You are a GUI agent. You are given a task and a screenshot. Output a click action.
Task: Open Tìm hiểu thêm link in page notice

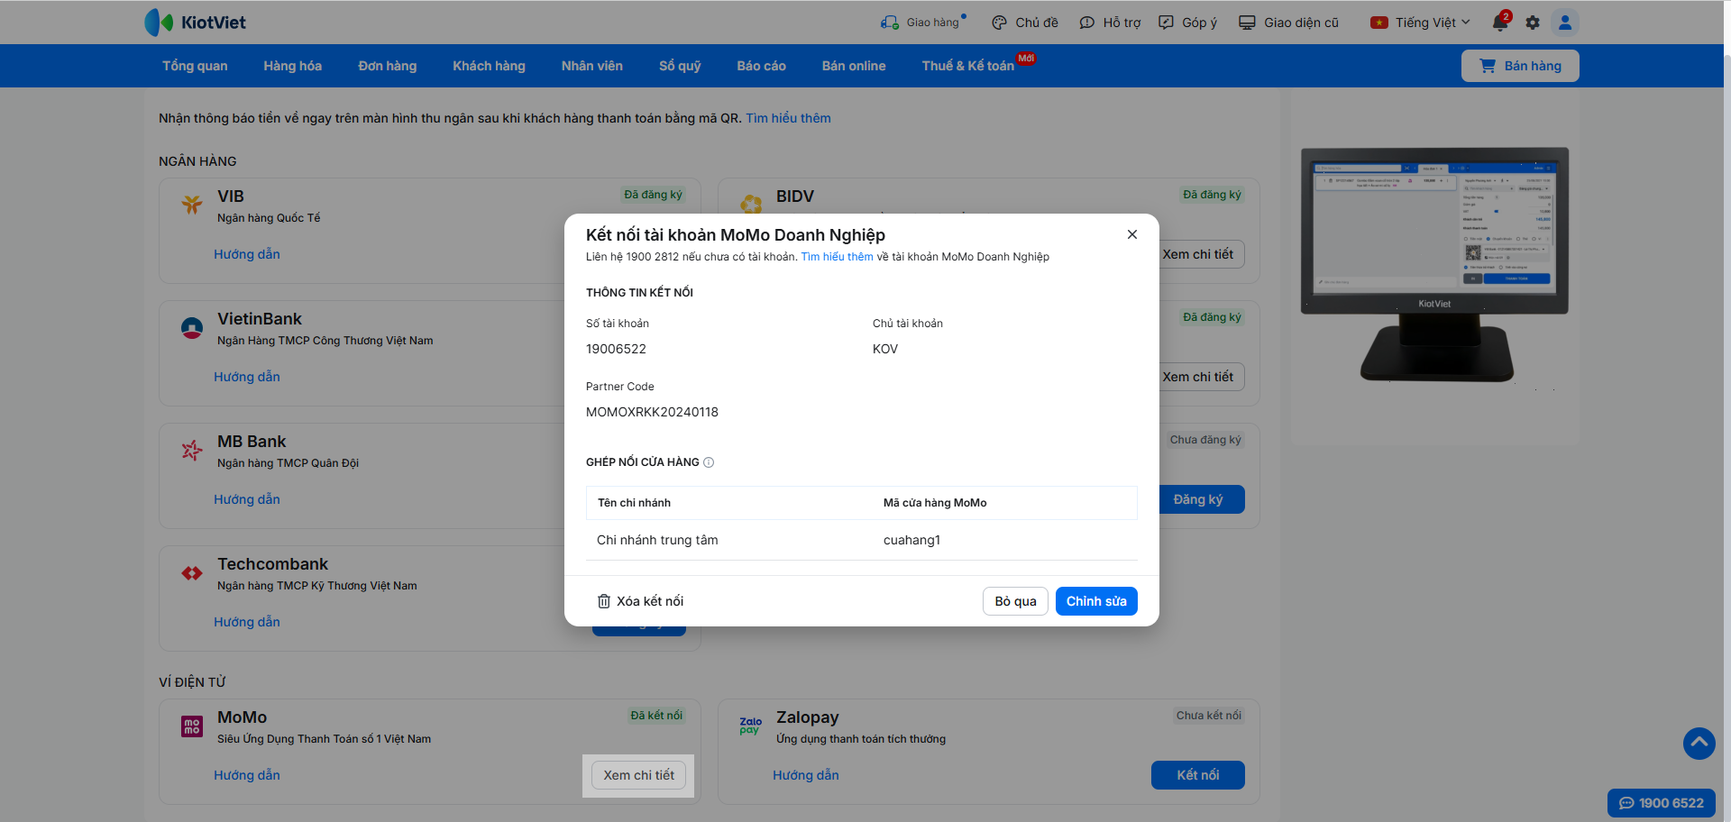coord(788,118)
